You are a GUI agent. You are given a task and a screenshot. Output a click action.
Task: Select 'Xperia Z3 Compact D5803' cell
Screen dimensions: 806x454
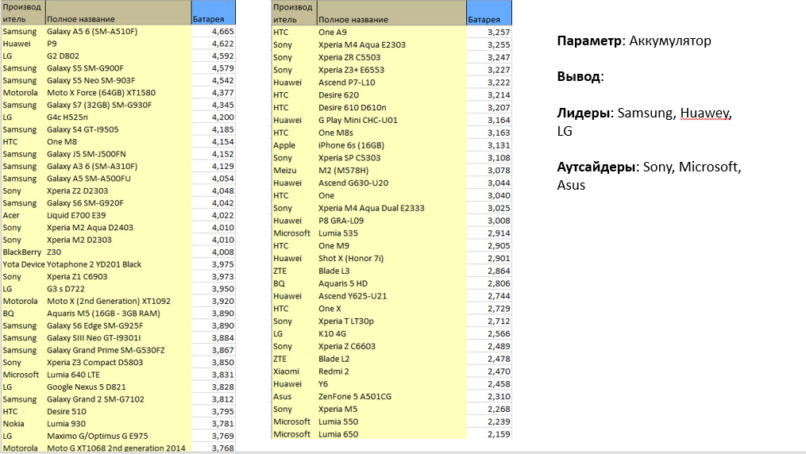[x=118, y=363]
